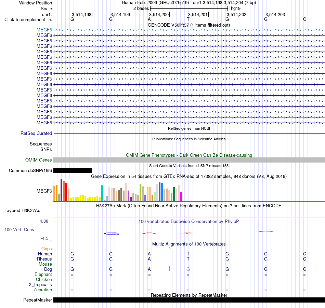Image resolution: width=325 pixels, height=308 pixels.
Task: Click the T base in complement row
Action: pos(188,19)
